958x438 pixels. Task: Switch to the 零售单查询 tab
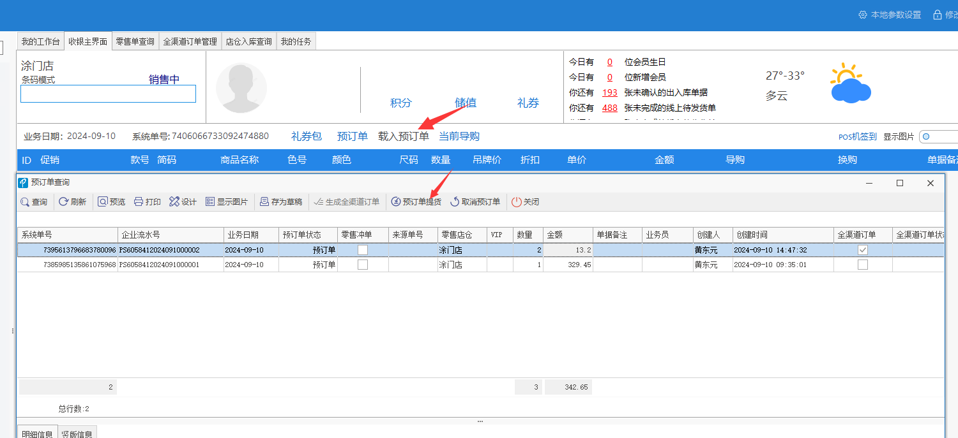click(x=135, y=41)
